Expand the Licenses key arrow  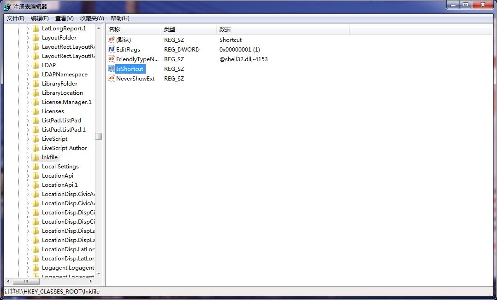[28, 111]
